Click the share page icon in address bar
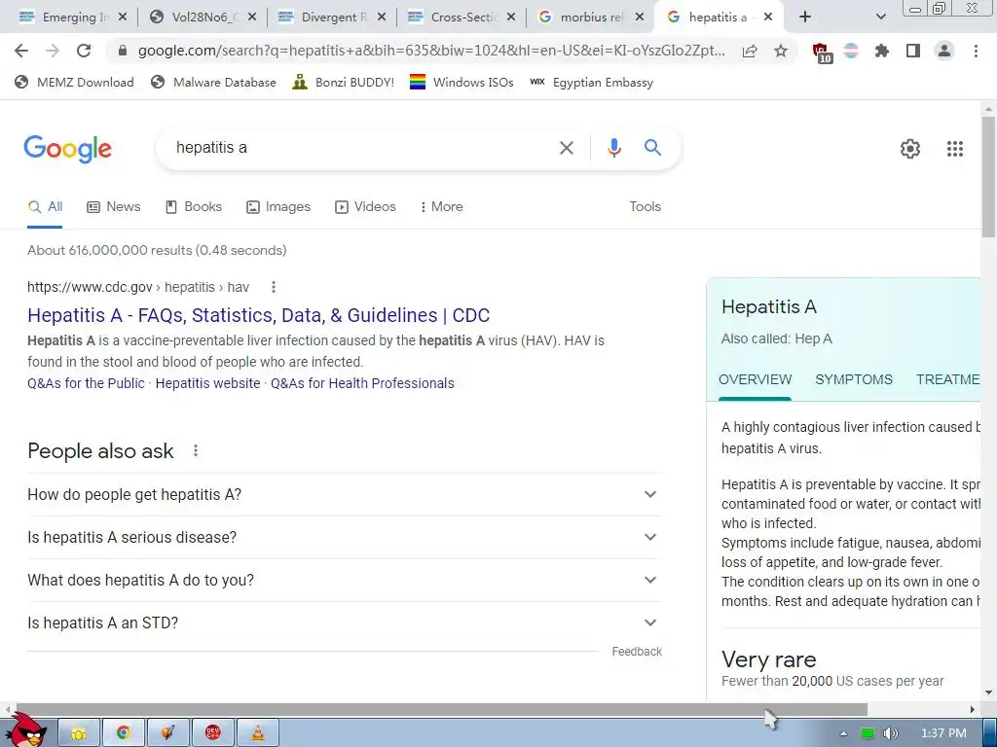 tap(750, 51)
